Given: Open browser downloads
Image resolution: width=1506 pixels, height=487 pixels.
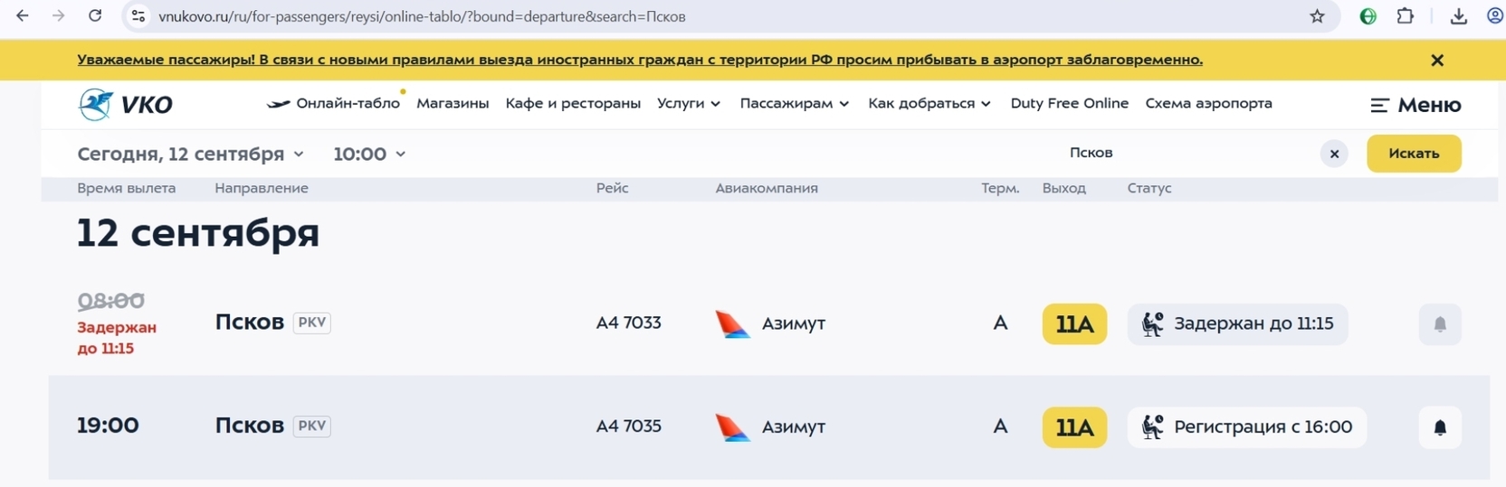Looking at the screenshot, I should pyautogui.click(x=1458, y=16).
